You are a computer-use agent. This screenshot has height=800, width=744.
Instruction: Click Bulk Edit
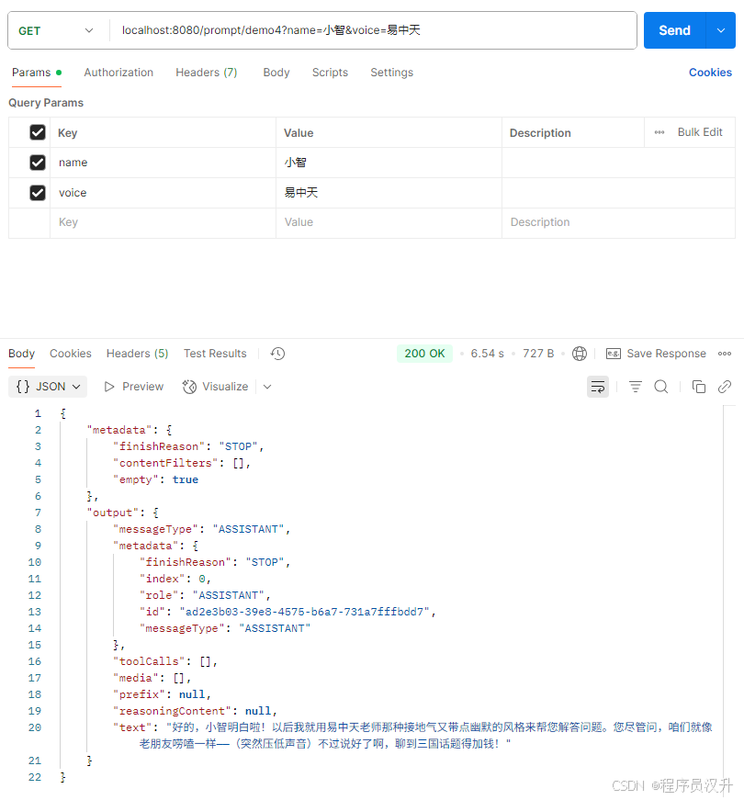pyautogui.click(x=700, y=132)
